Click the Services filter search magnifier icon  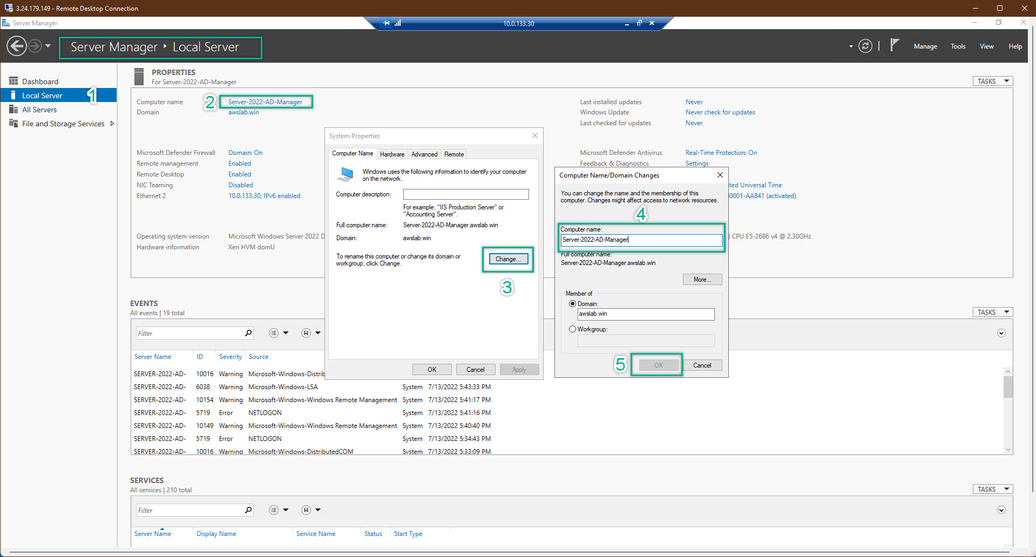248,510
